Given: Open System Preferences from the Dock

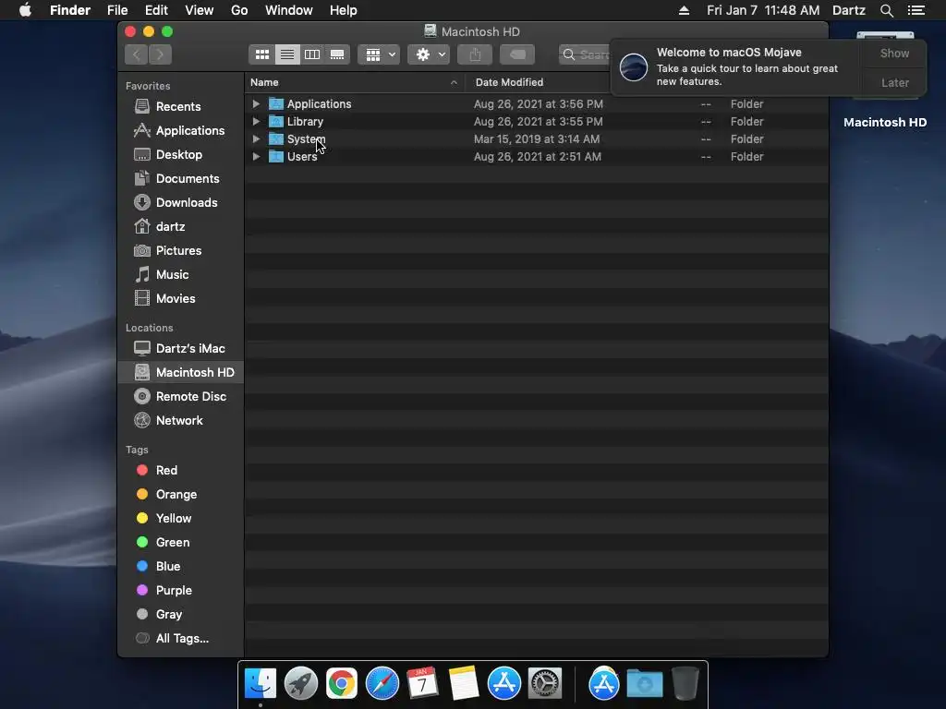Looking at the screenshot, I should [545, 684].
